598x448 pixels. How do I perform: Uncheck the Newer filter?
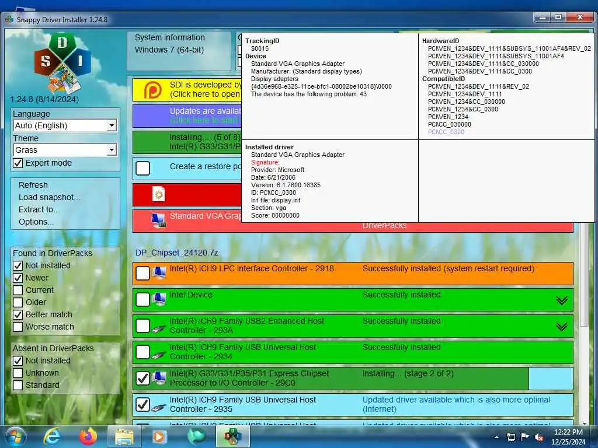pyautogui.click(x=18, y=278)
